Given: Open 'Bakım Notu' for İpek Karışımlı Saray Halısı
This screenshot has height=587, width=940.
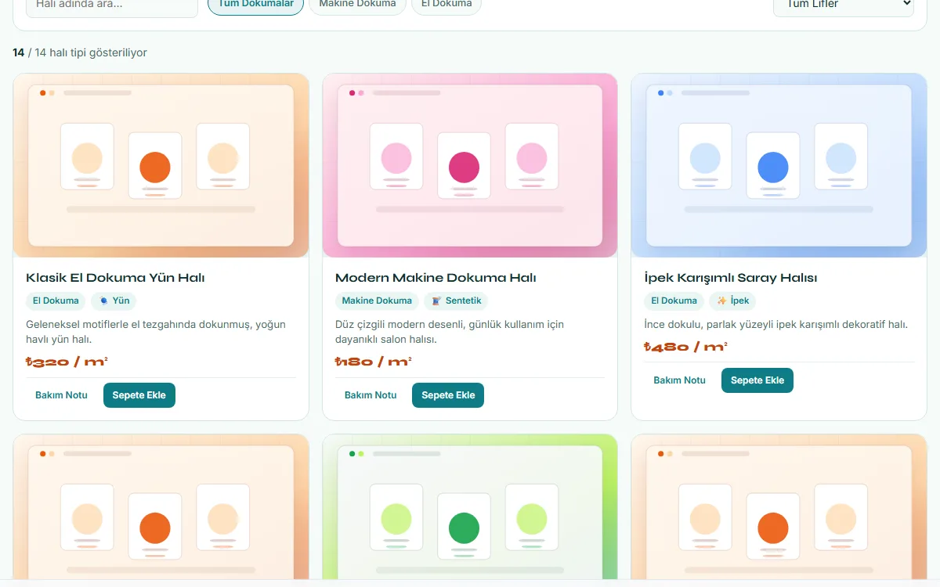Looking at the screenshot, I should coord(680,380).
